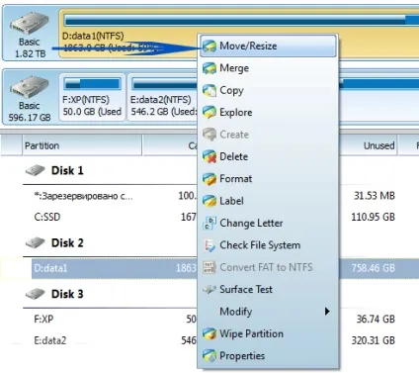Click the 36.74 GB unused value
419x373 pixels.
376,319
